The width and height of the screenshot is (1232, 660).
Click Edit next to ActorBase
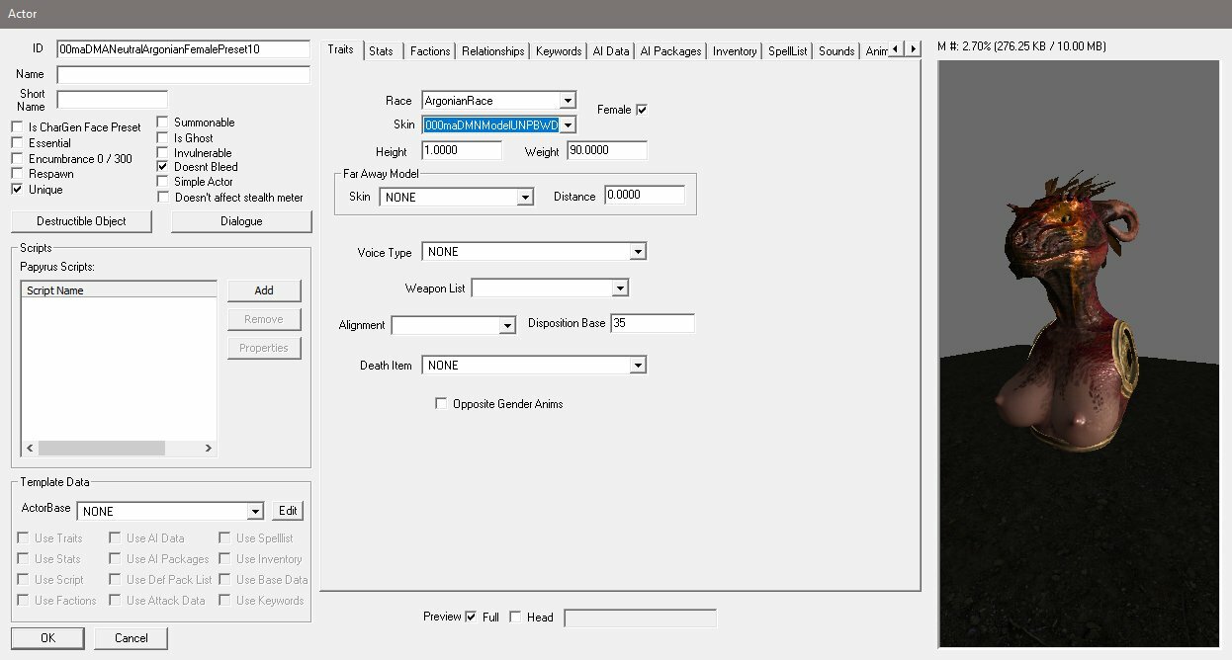(x=288, y=511)
